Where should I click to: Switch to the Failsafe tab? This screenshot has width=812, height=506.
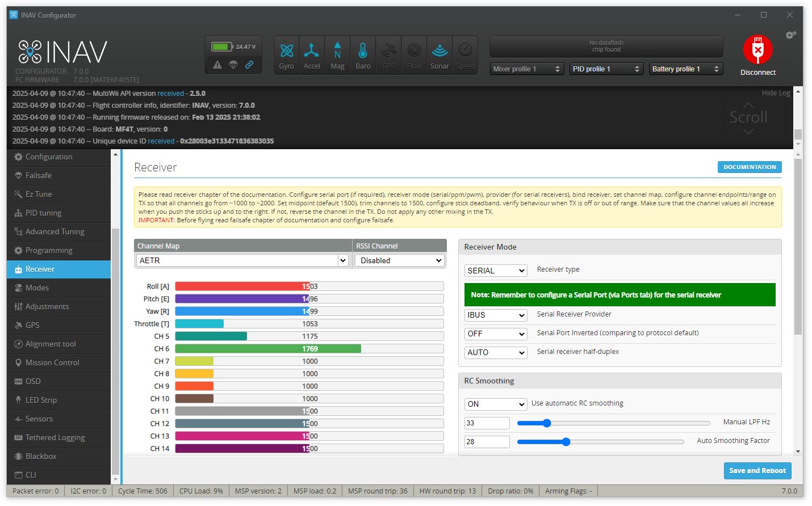(x=59, y=175)
